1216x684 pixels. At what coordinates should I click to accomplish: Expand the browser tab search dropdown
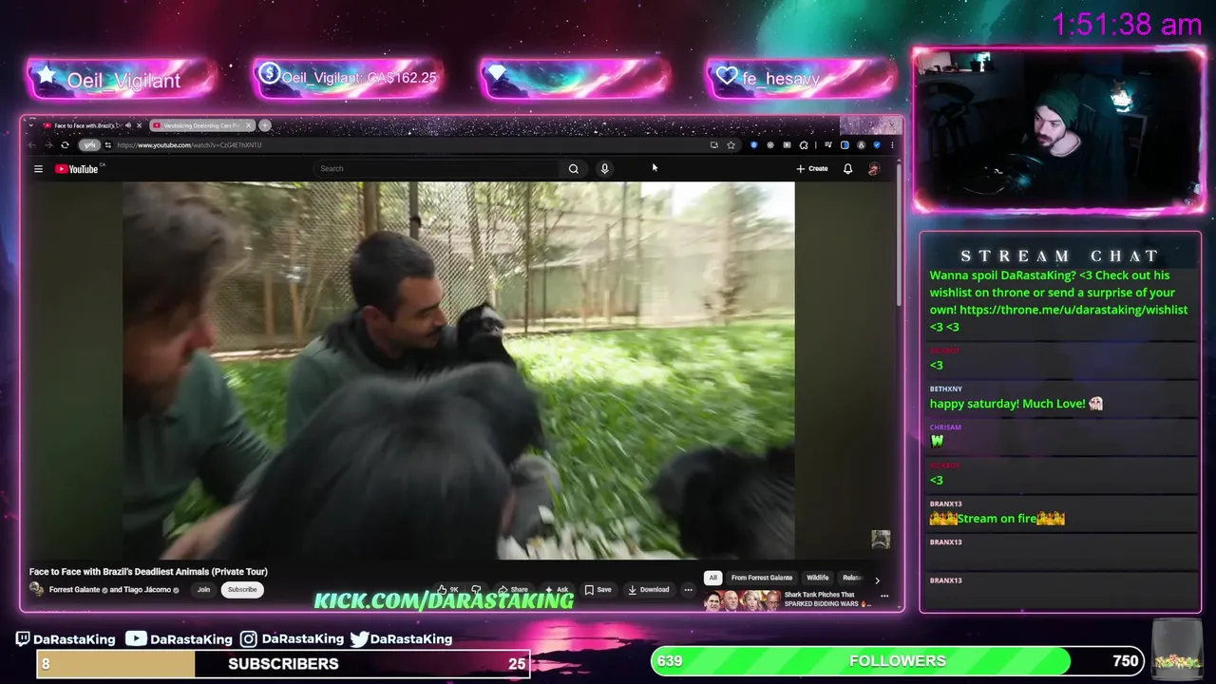click(31, 125)
